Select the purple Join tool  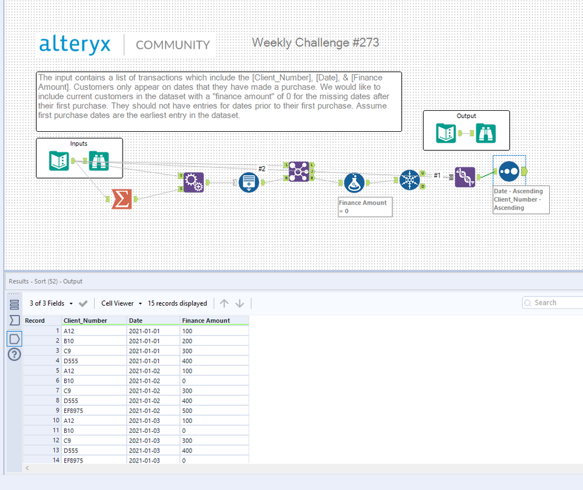click(x=299, y=171)
